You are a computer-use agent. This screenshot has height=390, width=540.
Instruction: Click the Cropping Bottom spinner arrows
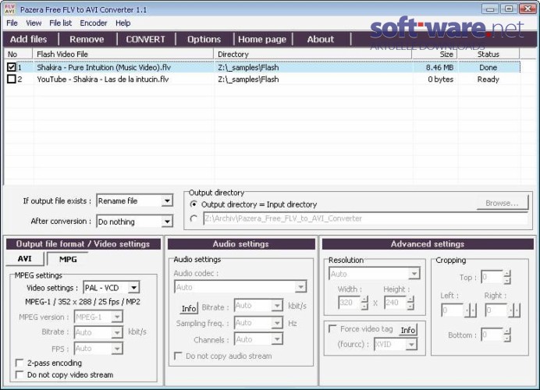pyautogui.click(x=507, y=335)
